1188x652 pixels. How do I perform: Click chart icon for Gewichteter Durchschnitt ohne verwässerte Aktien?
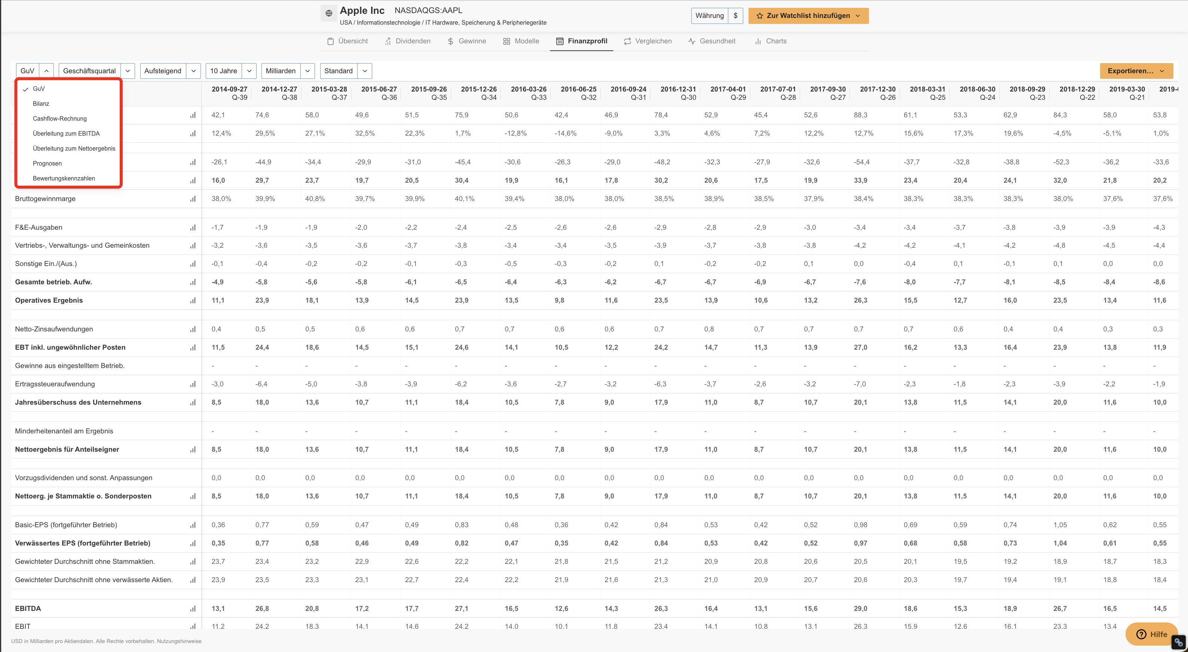[x=193, y=580]
